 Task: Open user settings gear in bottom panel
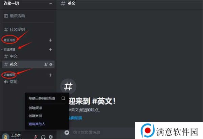pyautogui.click(x=51, y=137)
